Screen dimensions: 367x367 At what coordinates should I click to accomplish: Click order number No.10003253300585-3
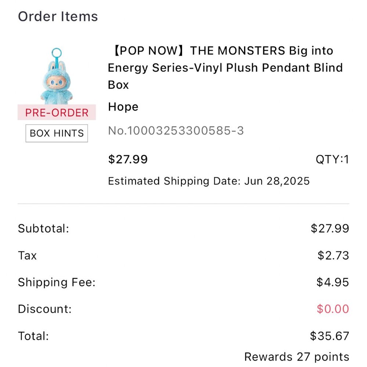pyautogui.click(x=176, y=131)
